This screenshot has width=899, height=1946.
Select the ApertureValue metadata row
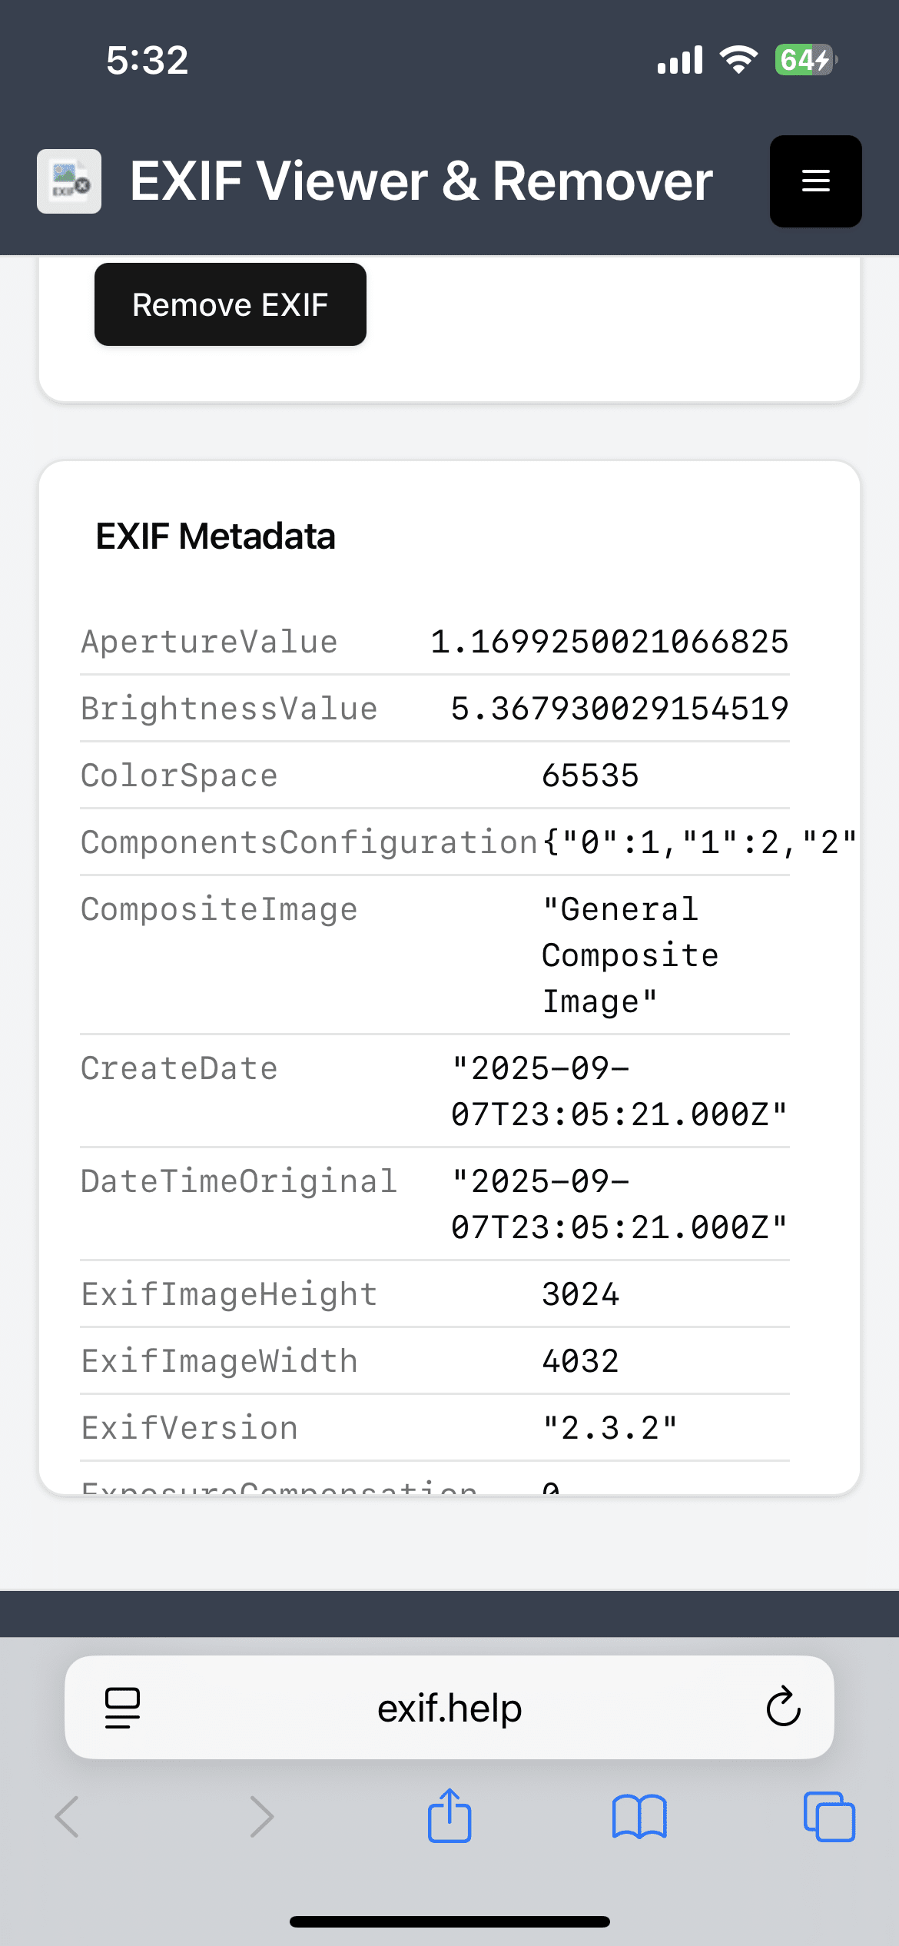pos(434,641)
